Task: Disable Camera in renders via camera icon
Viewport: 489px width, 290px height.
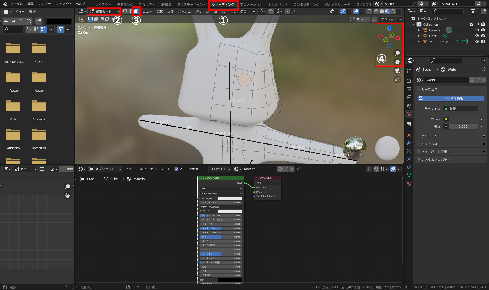Action: (483, 30)
